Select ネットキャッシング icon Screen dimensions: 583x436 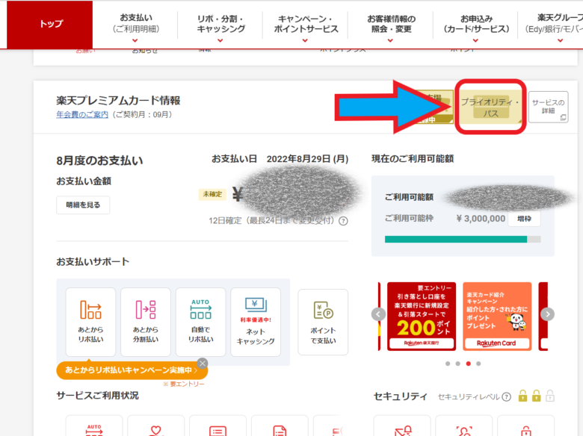click(x=256, y=322)
